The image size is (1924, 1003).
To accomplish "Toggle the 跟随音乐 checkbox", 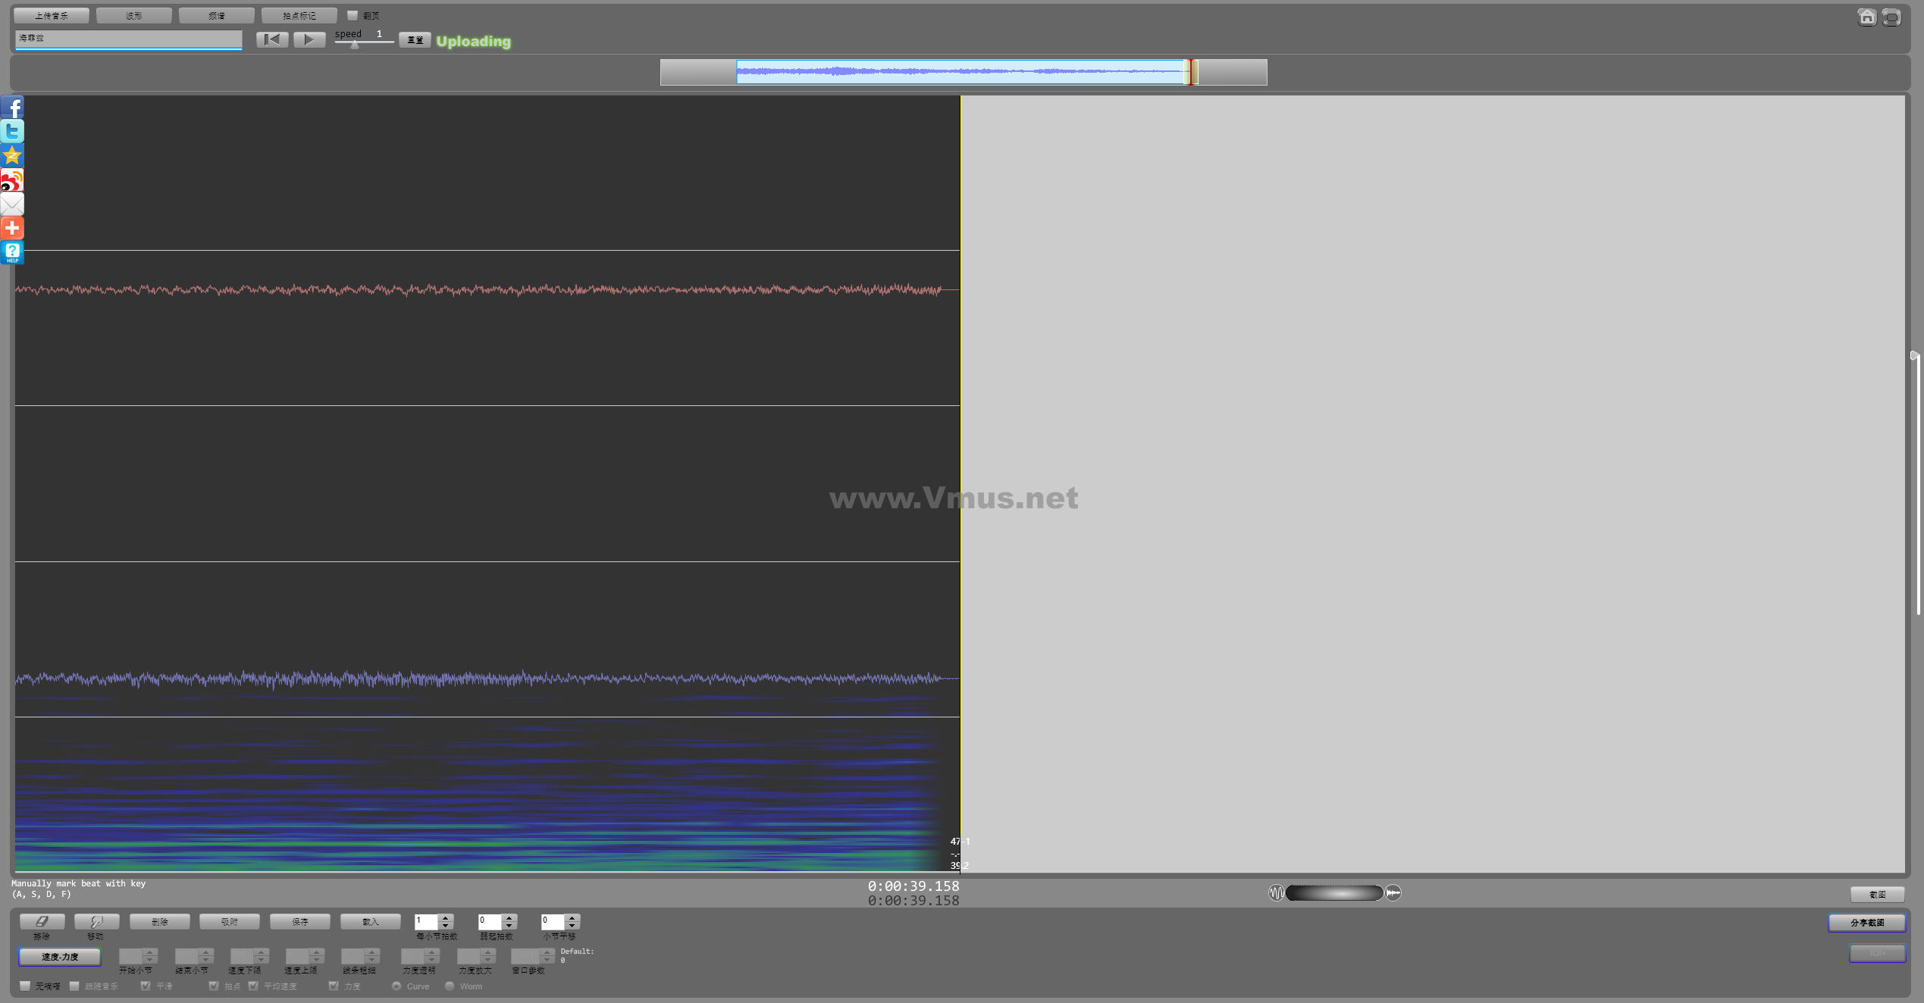I will [x=74, y=986].
